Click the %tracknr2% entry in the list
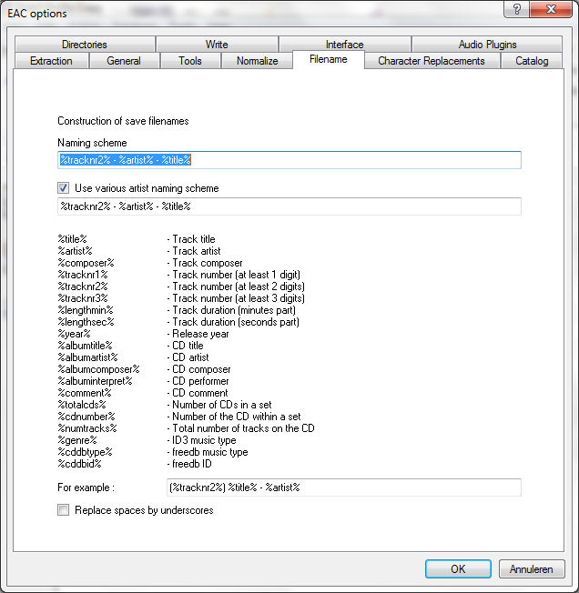 83,286
